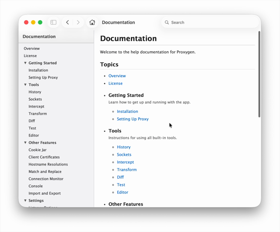Screen dimensions: 280x232
Task: Open Connection Monitor in the sidebar
Action: pos(46,179)
